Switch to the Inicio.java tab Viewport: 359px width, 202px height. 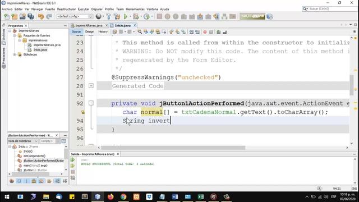[123, 26]
